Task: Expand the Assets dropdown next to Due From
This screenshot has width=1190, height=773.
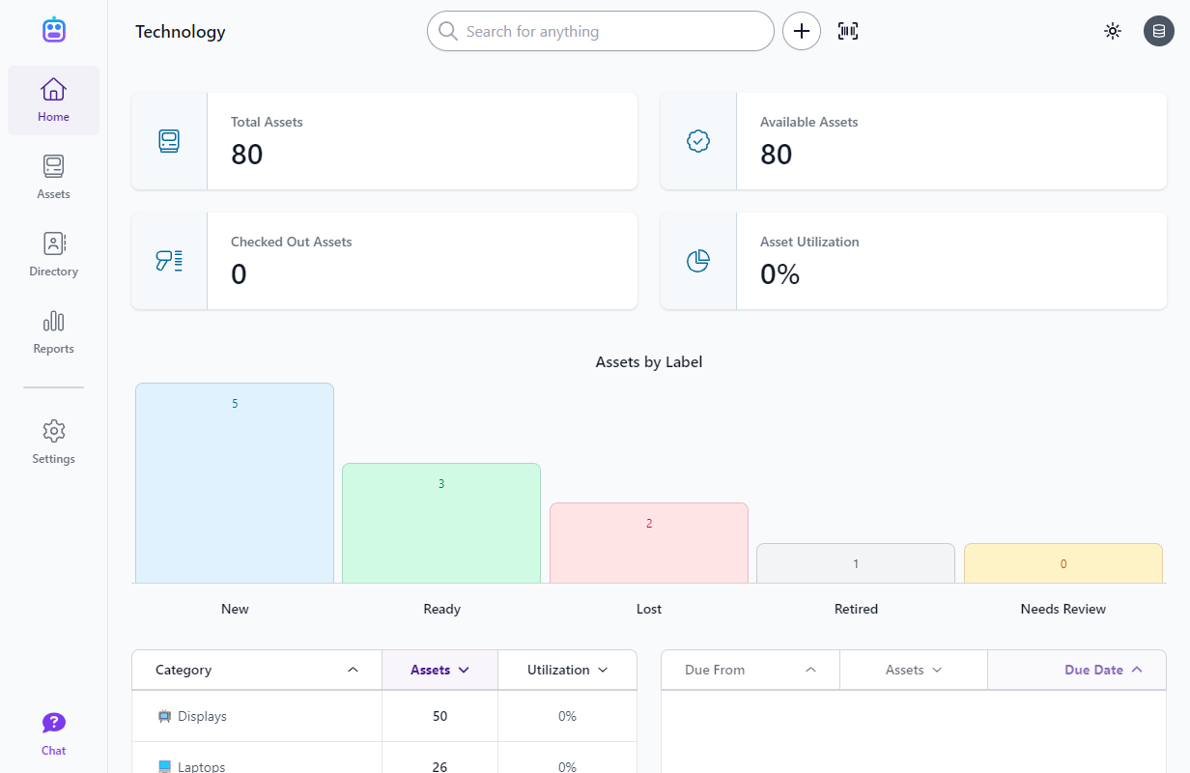Action: [913, 670]
